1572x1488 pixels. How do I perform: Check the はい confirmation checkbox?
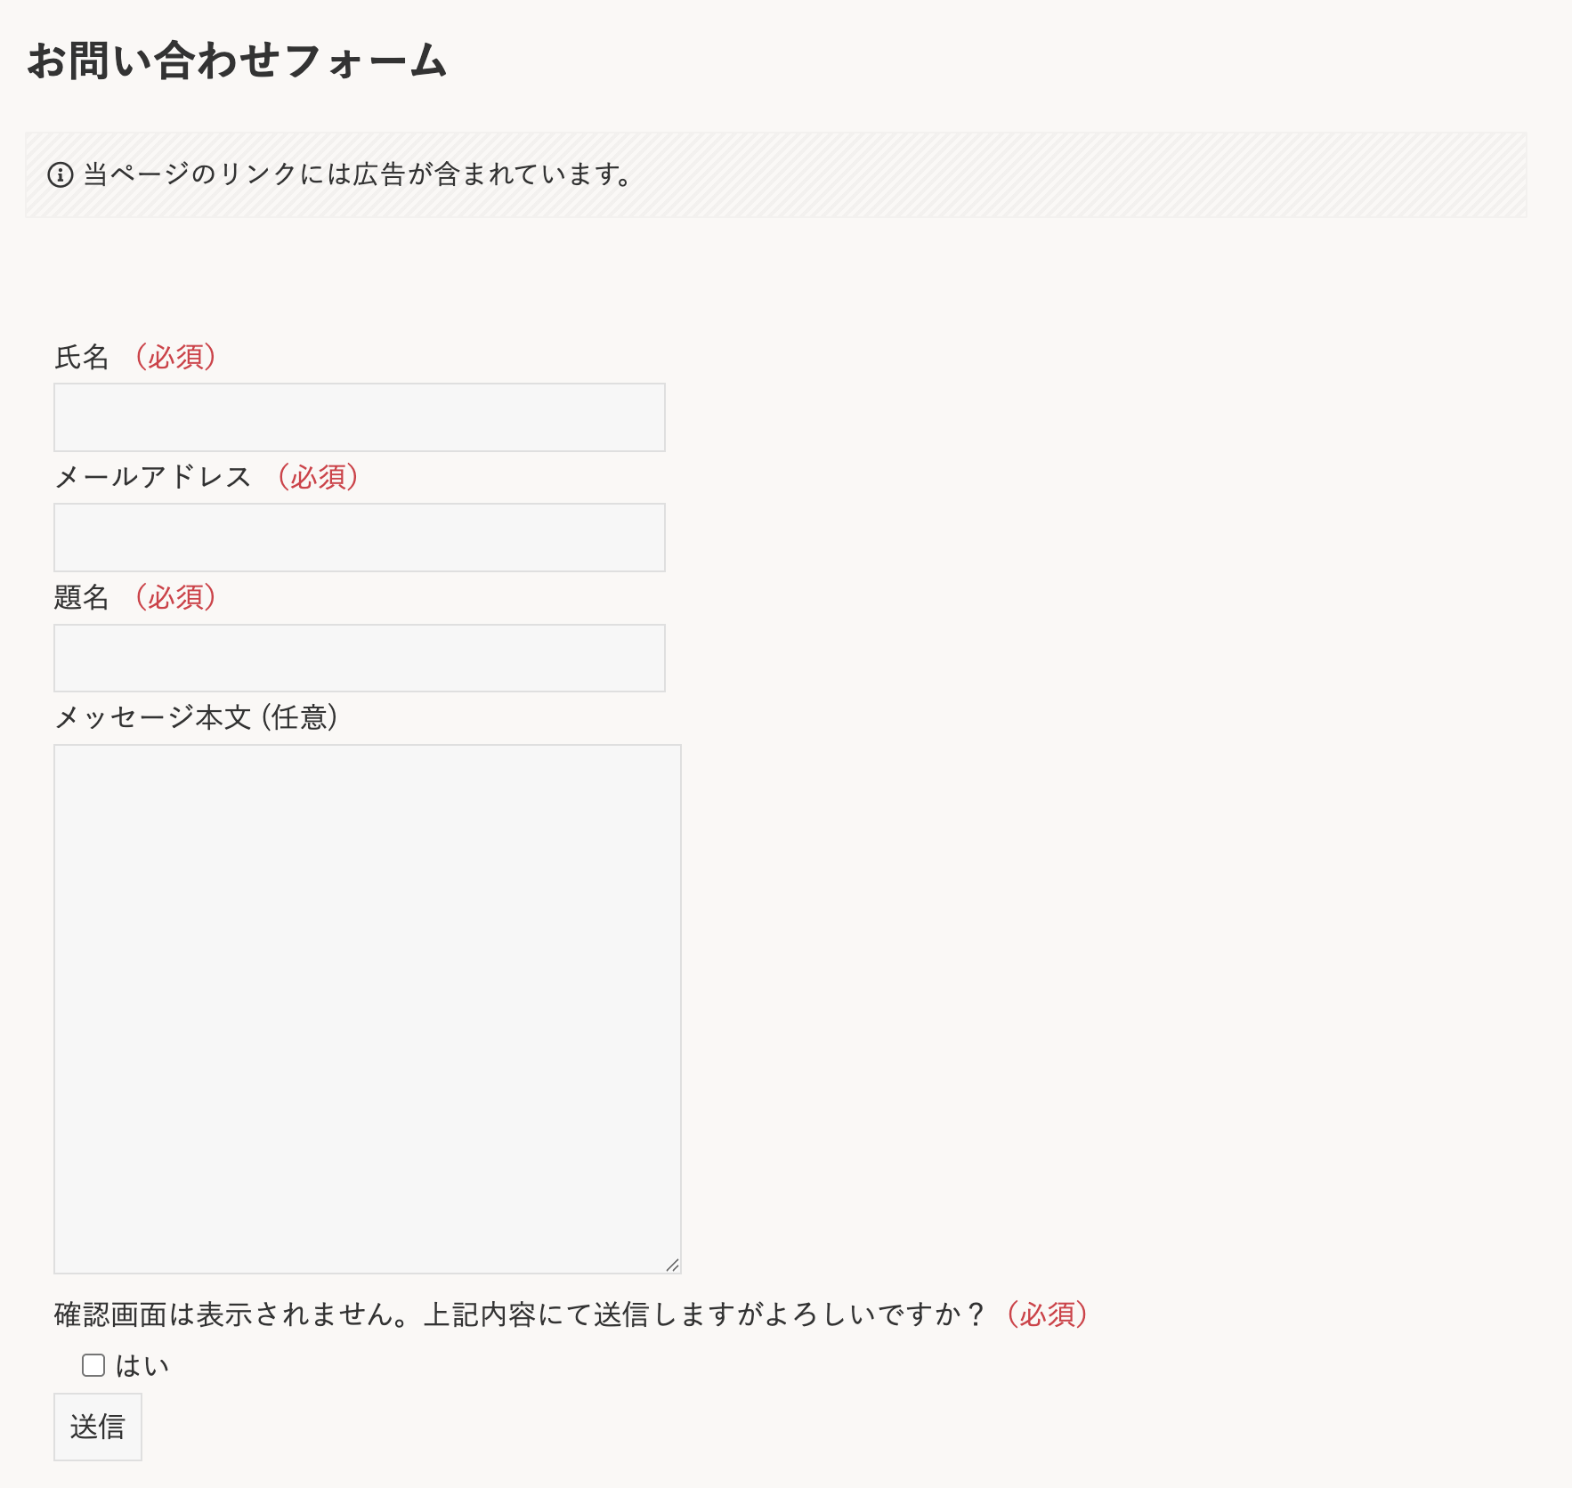(x=93, y=1365)
